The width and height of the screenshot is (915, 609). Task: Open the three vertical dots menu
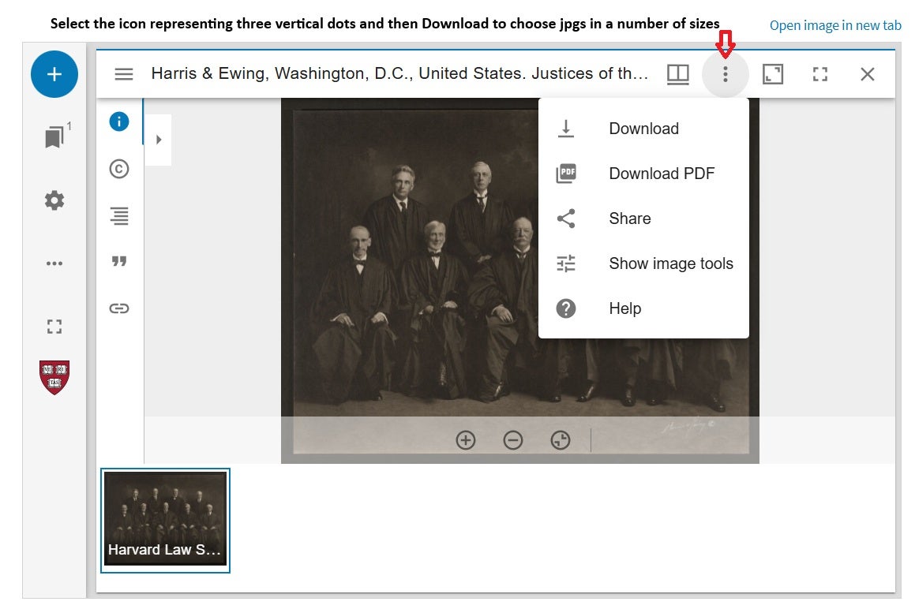[725, 74]
